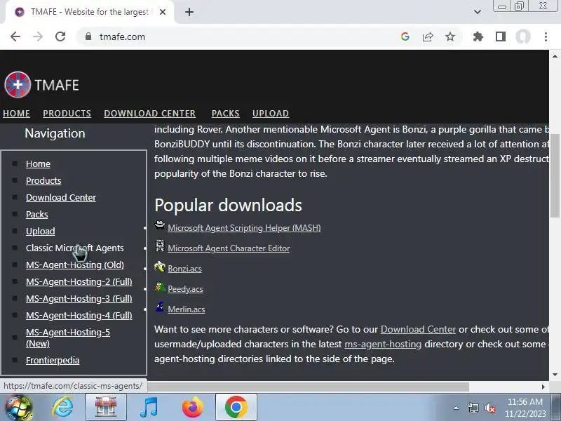
Task: Bookmark this page with the star icon
Action: [x=450, y=36]
